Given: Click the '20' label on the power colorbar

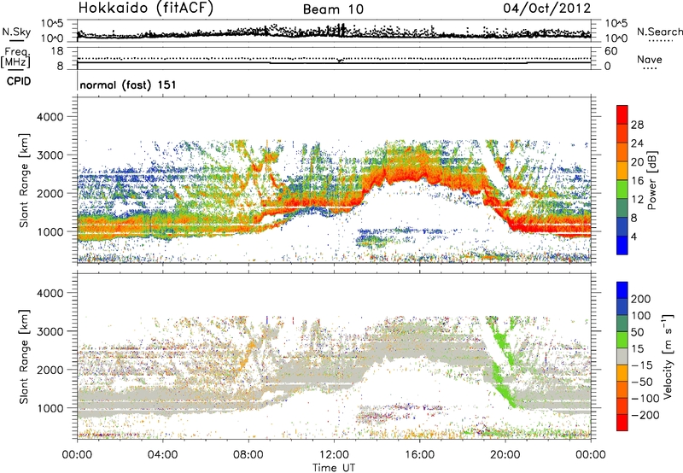Looking at the screenshot, I should [637, 162].
